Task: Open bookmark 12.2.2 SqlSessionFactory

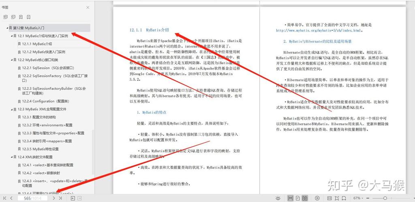Action: tap(55, 78)
